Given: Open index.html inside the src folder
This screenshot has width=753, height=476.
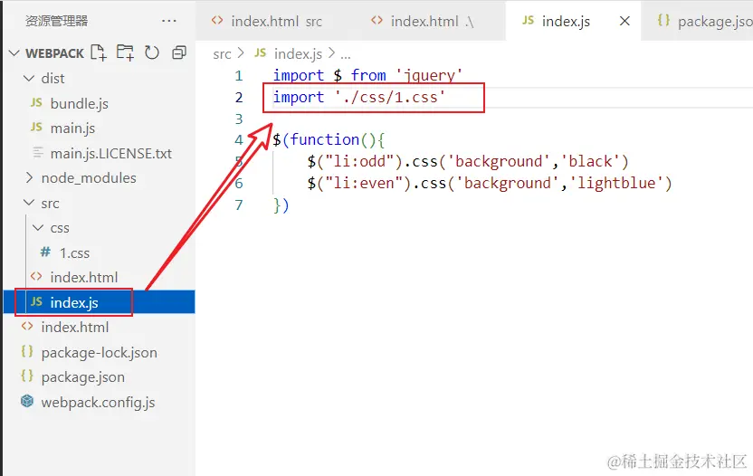Looking at the screenshot, I should pyautogui.click(x=84, y=277).
